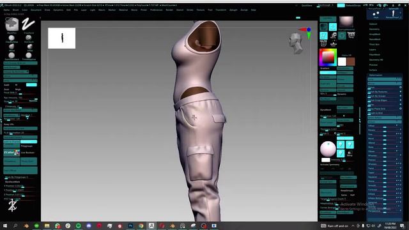The width and height of the screenshot is (409, 230).
Task: Open the Brush menu
Action: [15, 10]
